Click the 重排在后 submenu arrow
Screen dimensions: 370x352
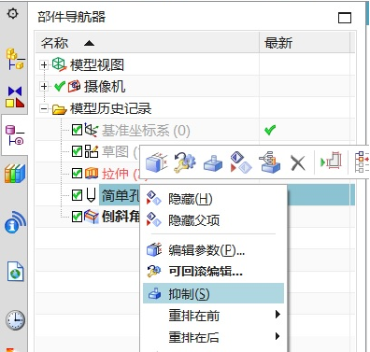pos(277,336)
